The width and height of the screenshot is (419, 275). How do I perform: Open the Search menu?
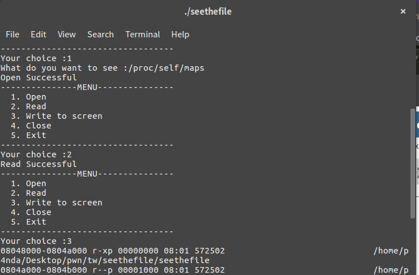pyautogui.click(x=100, y=35)
